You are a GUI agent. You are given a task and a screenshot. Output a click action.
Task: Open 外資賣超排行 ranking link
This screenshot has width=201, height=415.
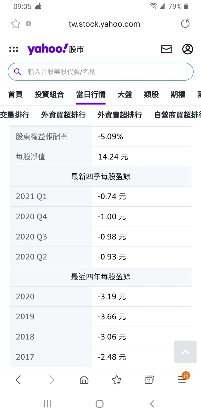point(120,115)
